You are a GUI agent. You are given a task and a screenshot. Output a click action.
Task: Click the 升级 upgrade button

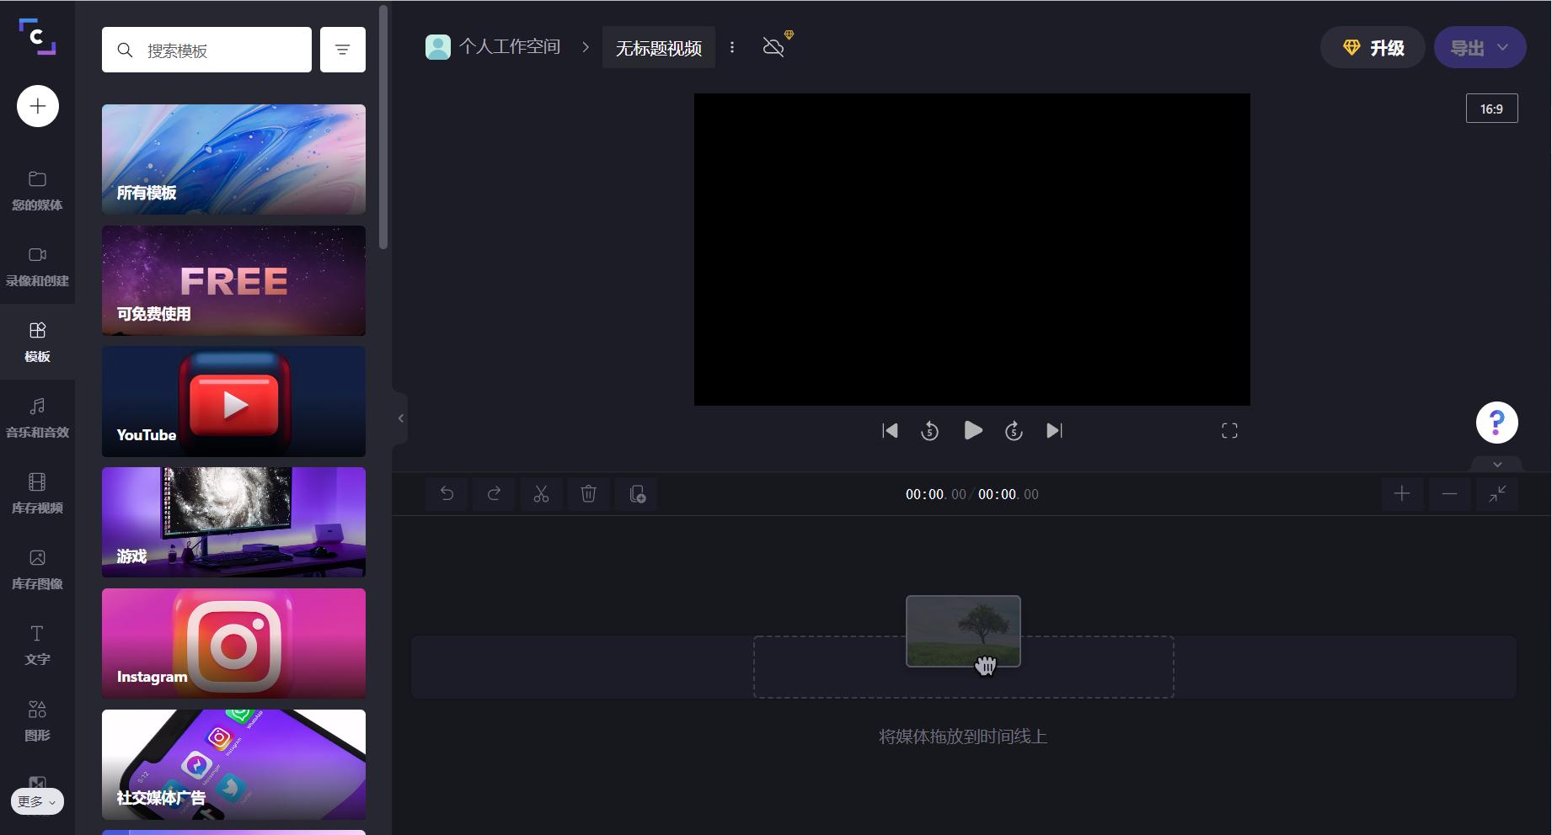coord(1372,47)
